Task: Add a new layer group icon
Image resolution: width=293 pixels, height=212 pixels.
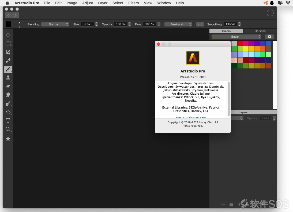Action: click(231, 205)
